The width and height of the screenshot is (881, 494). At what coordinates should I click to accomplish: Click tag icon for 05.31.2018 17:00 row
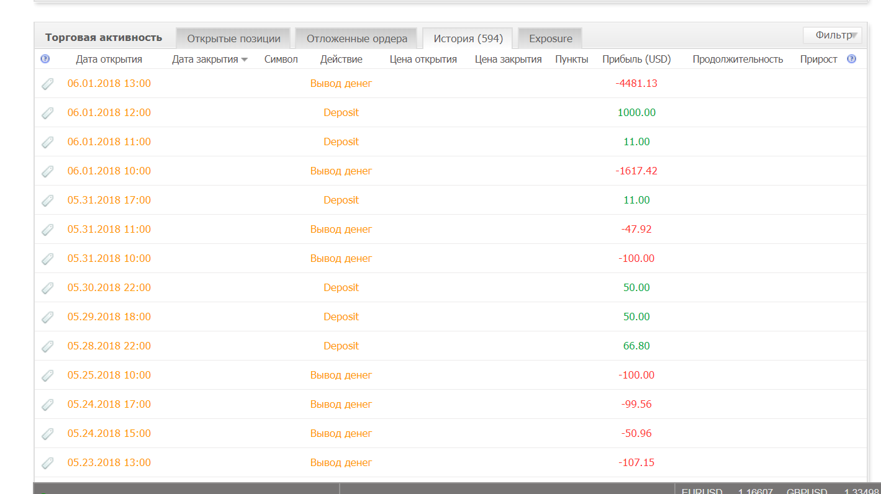(x=47, y=200)
